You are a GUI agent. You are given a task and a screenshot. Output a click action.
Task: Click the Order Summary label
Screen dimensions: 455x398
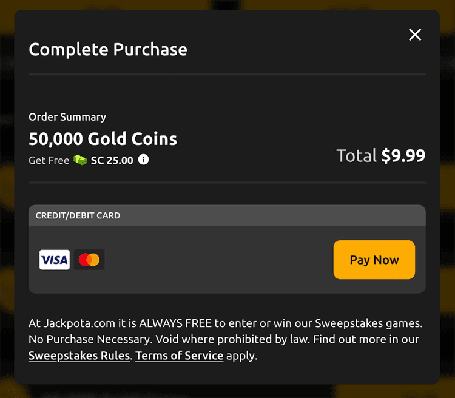(x=67, y=117)
